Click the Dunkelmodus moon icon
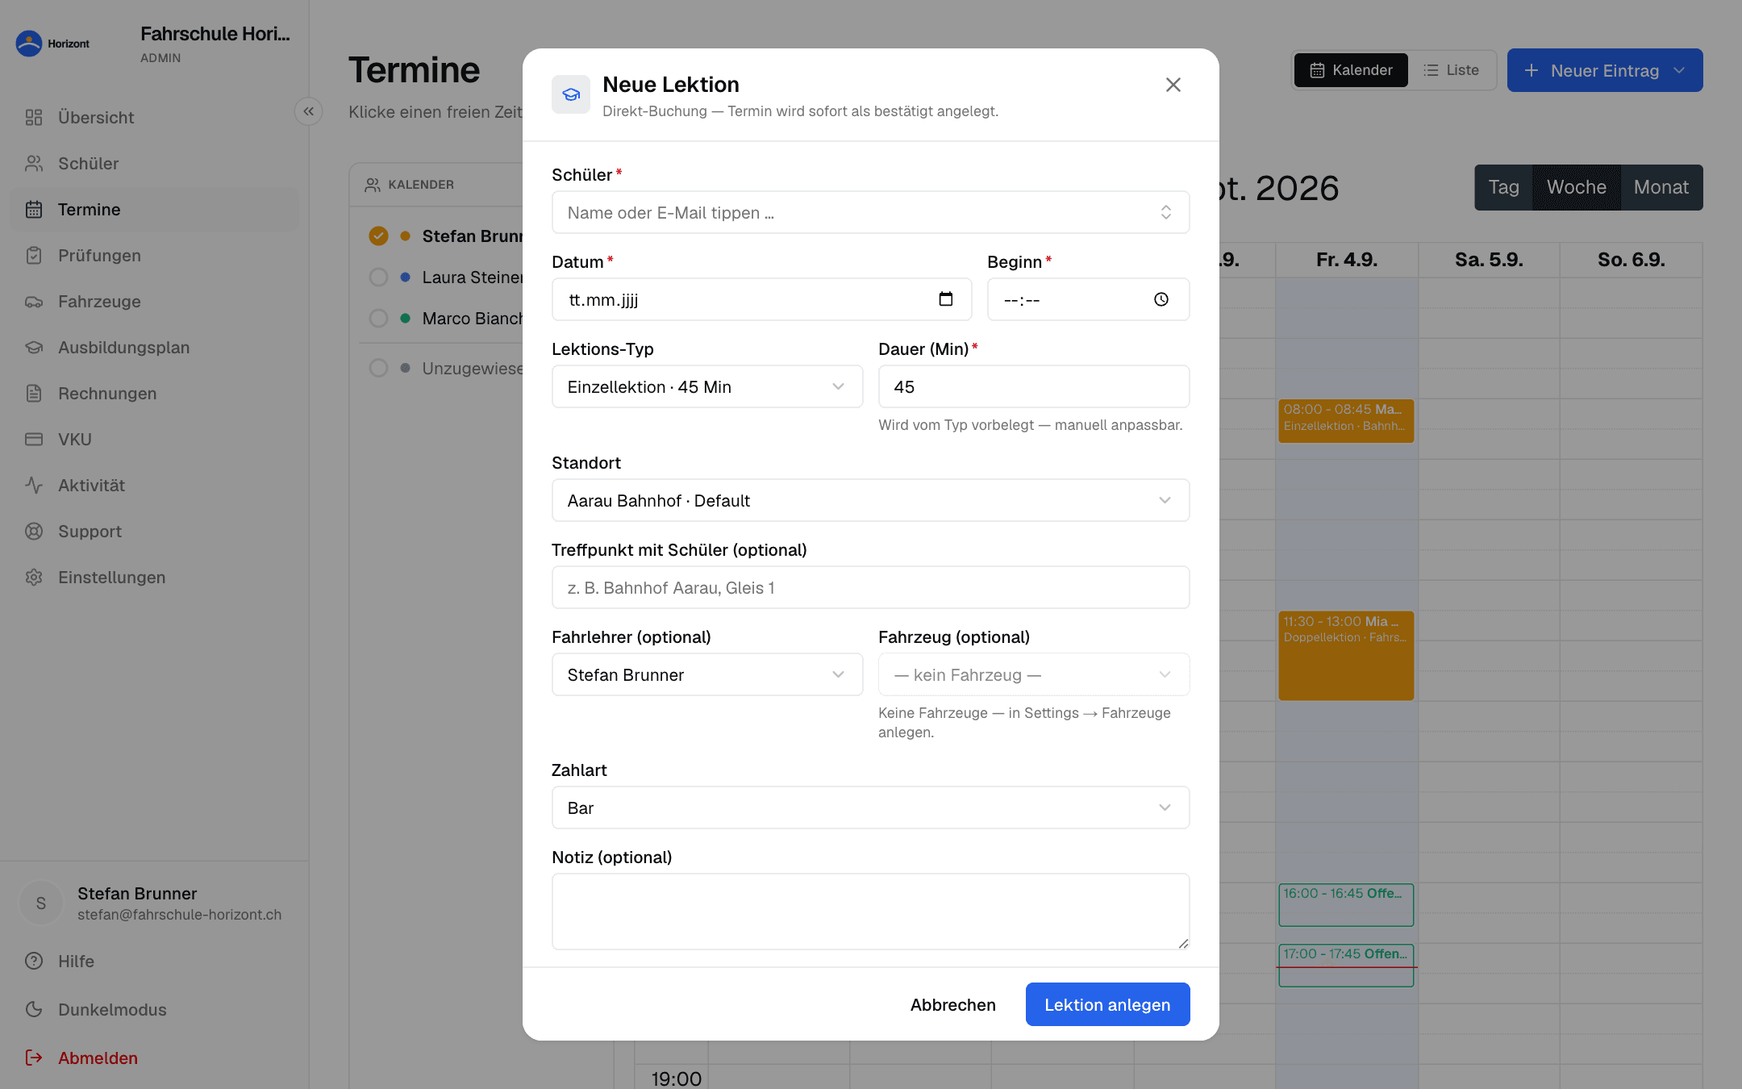This screenshot has height=1089, width=1742. [x=34, y=1010]
